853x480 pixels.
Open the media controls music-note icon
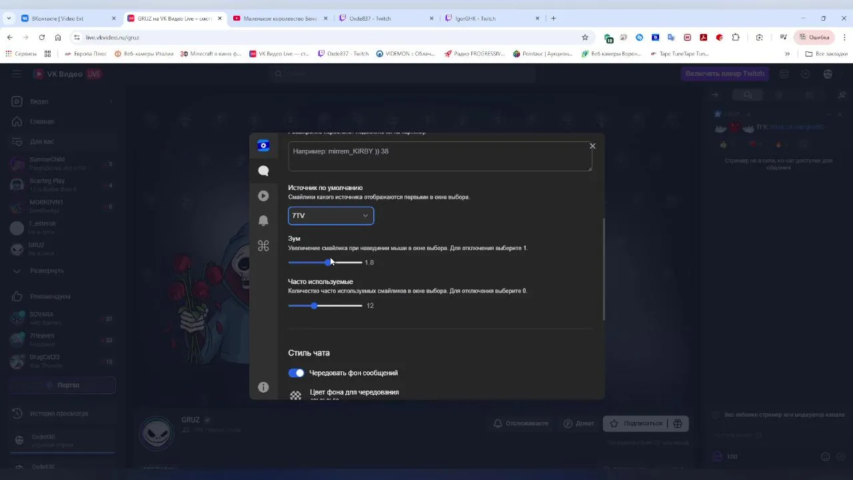784,37
